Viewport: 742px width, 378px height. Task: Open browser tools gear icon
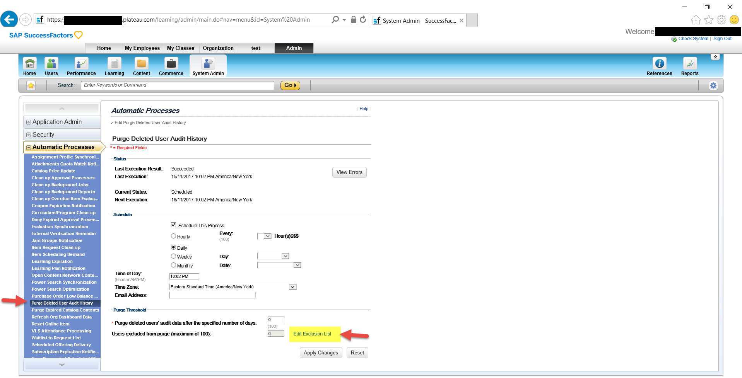[x=721, y=20]
